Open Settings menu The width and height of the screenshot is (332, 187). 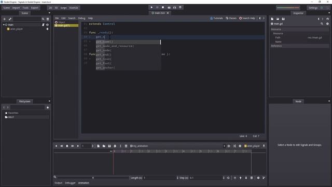tap(313, 8)
